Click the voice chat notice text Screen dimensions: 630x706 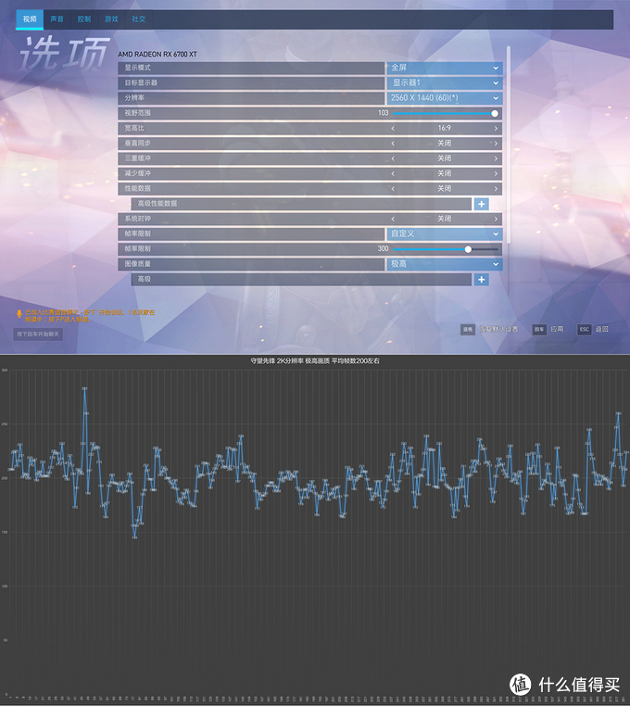90,316
